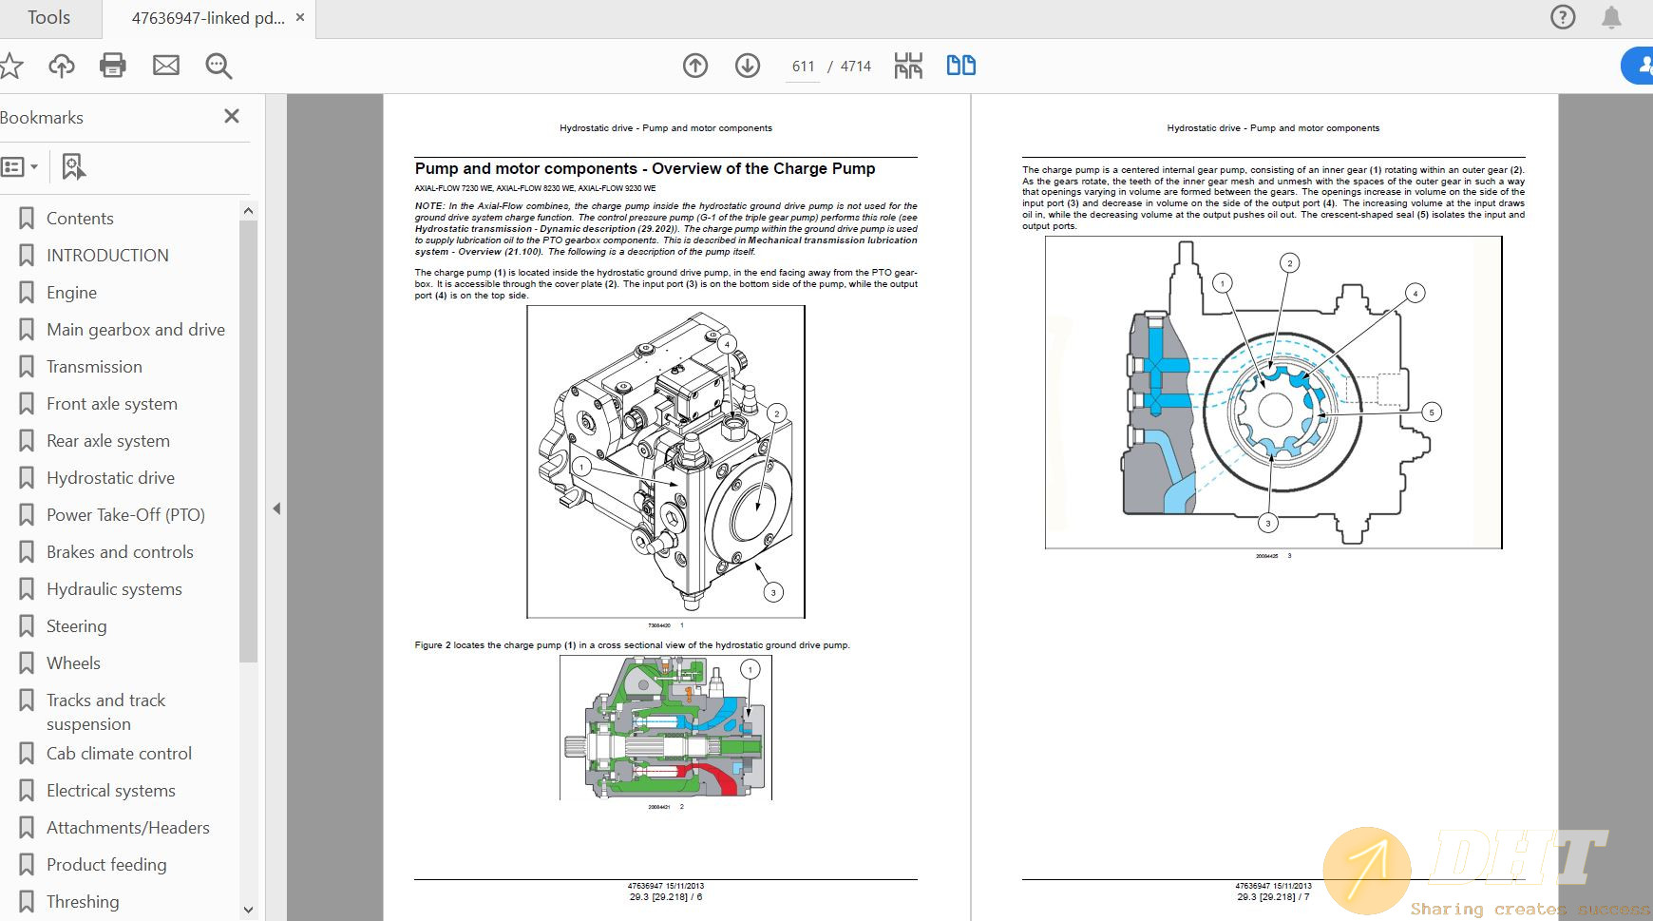Click the bookmarks panel scrollbar thumb
Screen dimensions: 1653x921
pyautogui.click(x=248, y=441)
